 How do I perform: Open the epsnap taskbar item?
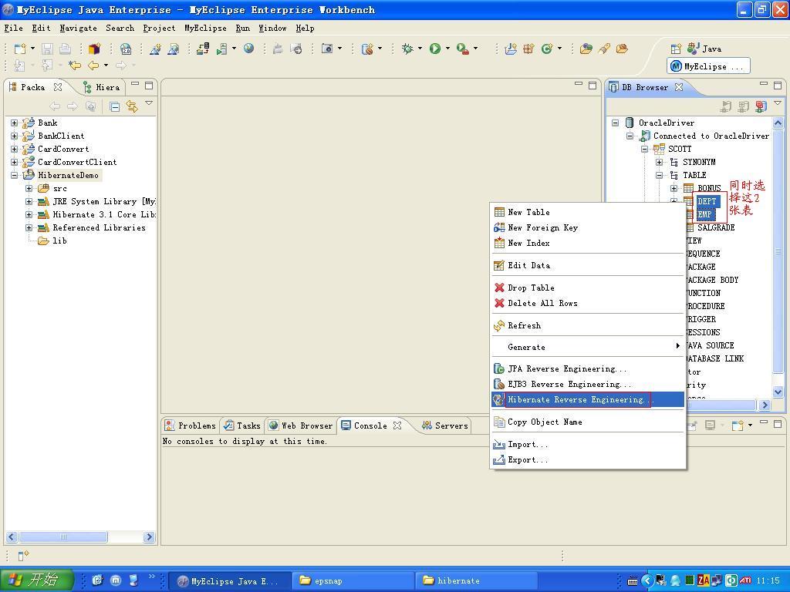pos(353,580)
